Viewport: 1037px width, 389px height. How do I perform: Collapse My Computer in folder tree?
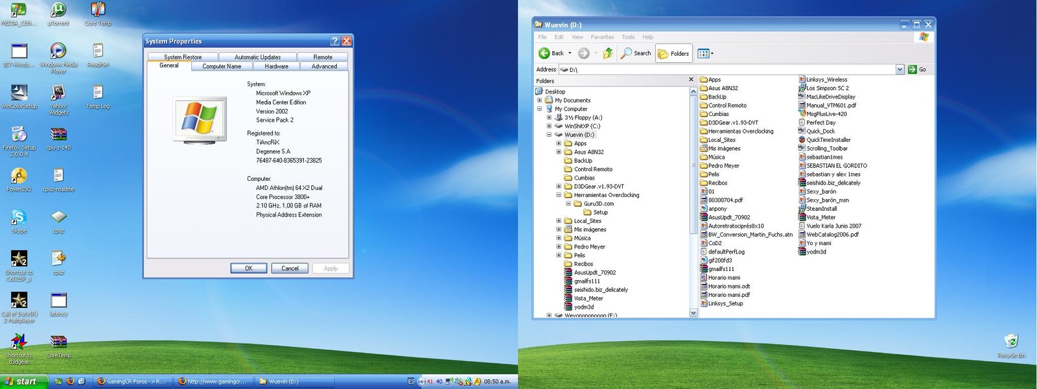(539, 109)
